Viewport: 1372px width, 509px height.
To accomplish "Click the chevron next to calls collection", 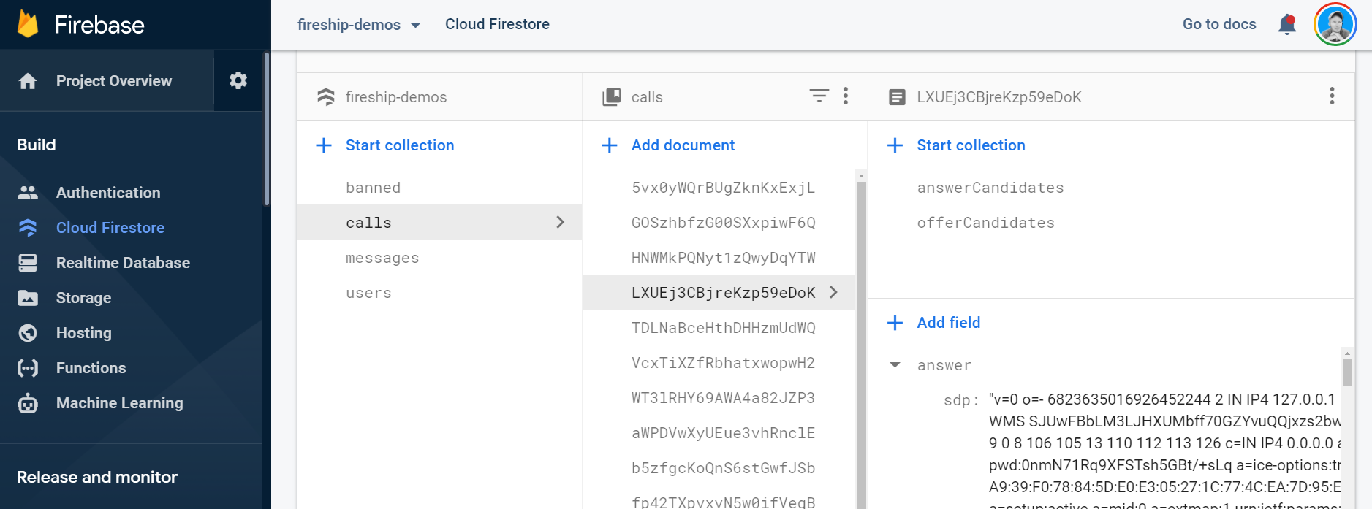I will (560, 222).
